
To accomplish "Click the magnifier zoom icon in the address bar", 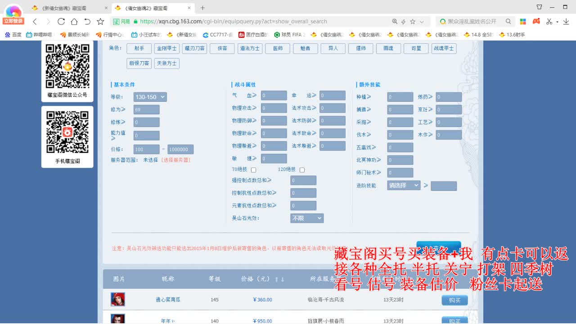I will point(395,21).
